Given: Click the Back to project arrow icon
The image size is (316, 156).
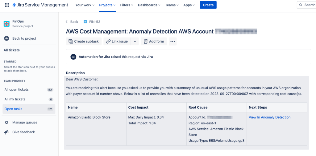Looking at the screenshot, I should (x=6, y=38).
